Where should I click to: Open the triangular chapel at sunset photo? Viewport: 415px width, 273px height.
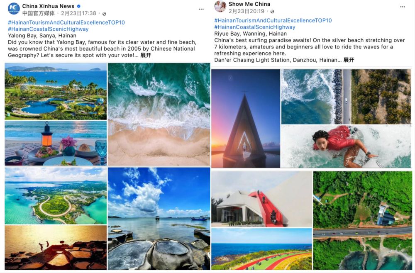point(246,118)
